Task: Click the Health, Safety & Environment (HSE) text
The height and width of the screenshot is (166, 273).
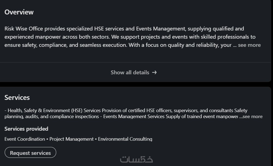Action: coord(45,110)
